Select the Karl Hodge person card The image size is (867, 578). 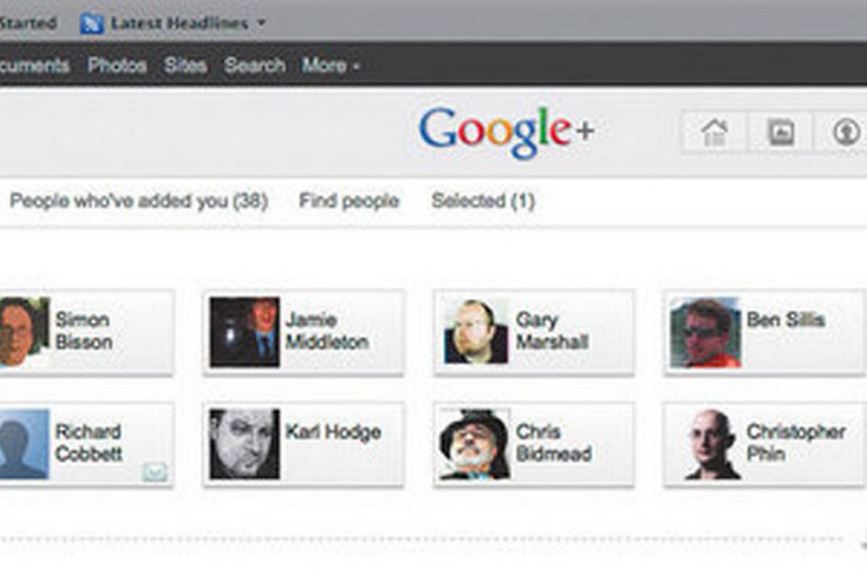(x=303, y=444)
